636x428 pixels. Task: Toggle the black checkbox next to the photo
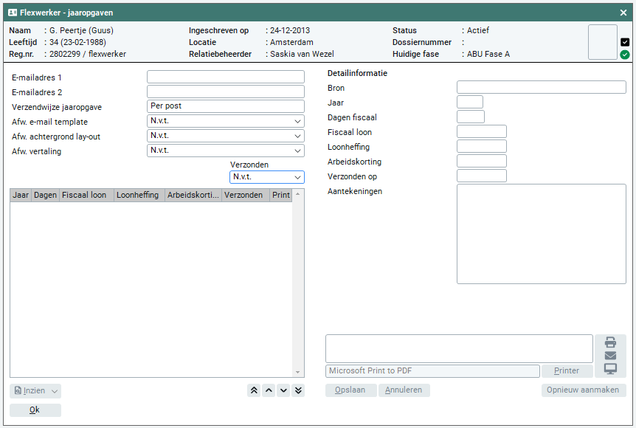625,42
